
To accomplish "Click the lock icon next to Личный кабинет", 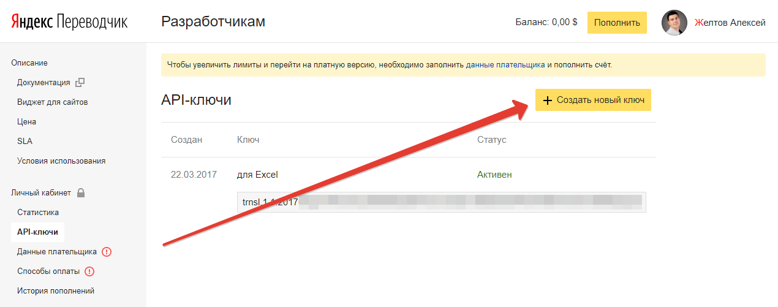I will [80, 193].
